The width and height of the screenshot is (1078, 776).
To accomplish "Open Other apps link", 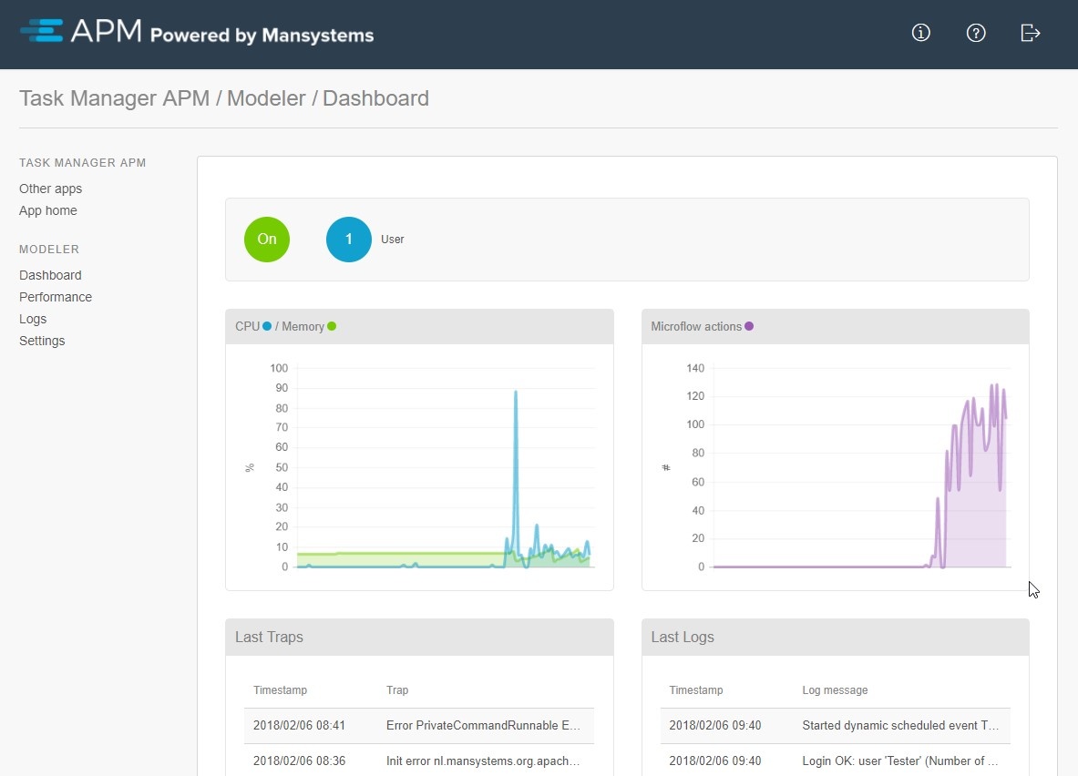I will coord(50,189).
